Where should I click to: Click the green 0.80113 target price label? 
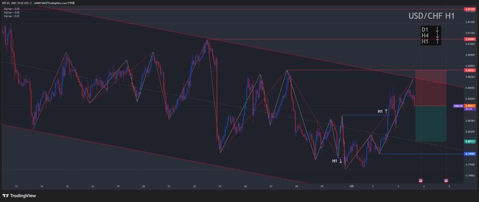pos(469,141)
